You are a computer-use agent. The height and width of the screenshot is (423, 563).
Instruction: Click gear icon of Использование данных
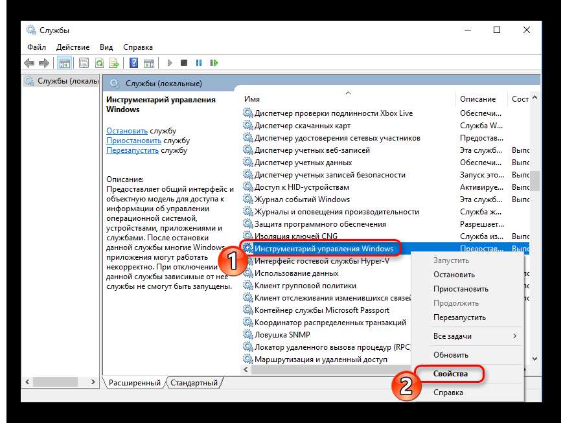click(x=247, y=273)
